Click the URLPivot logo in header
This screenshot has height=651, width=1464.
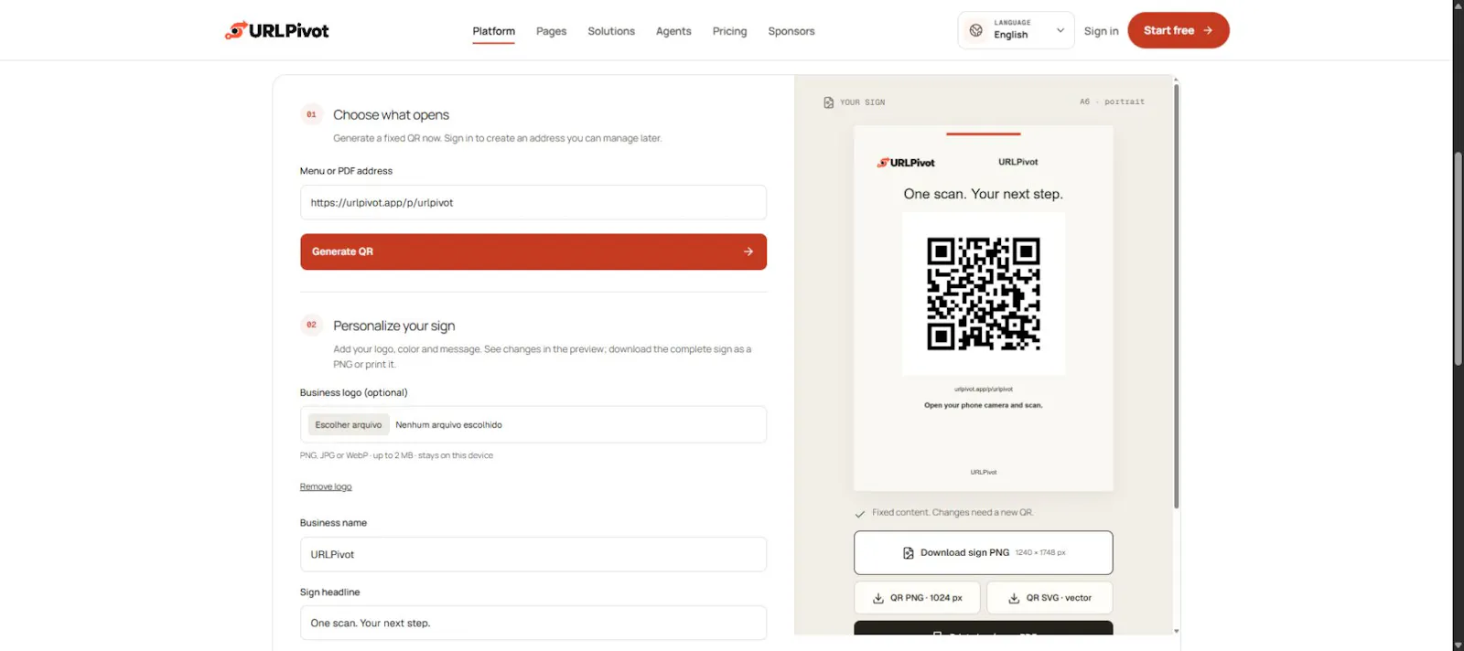coord(276,30)
